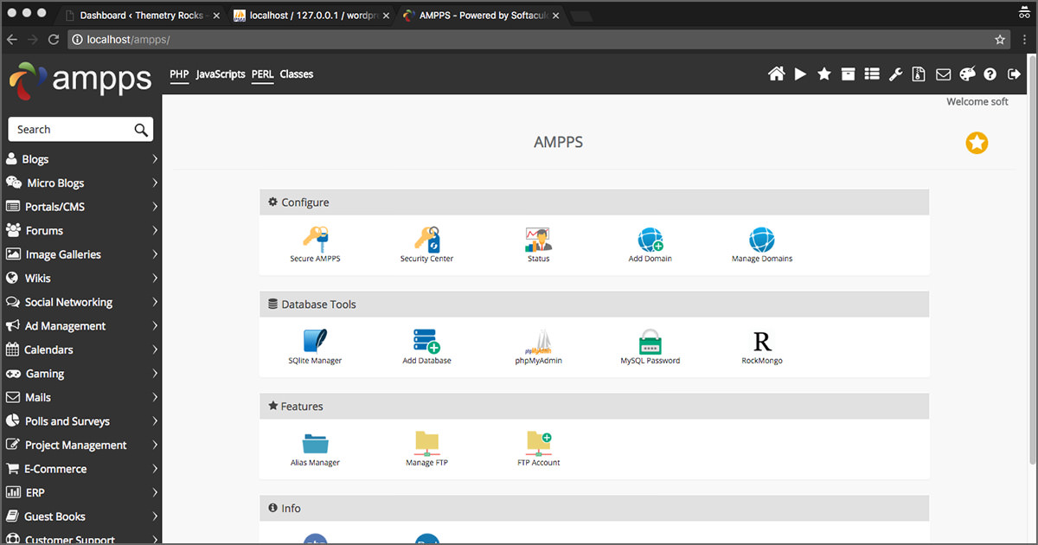The width and height of the screenshot is (1038, 545).
Task: Open the MySQL Password icon
Action: (x=650, y=342)
